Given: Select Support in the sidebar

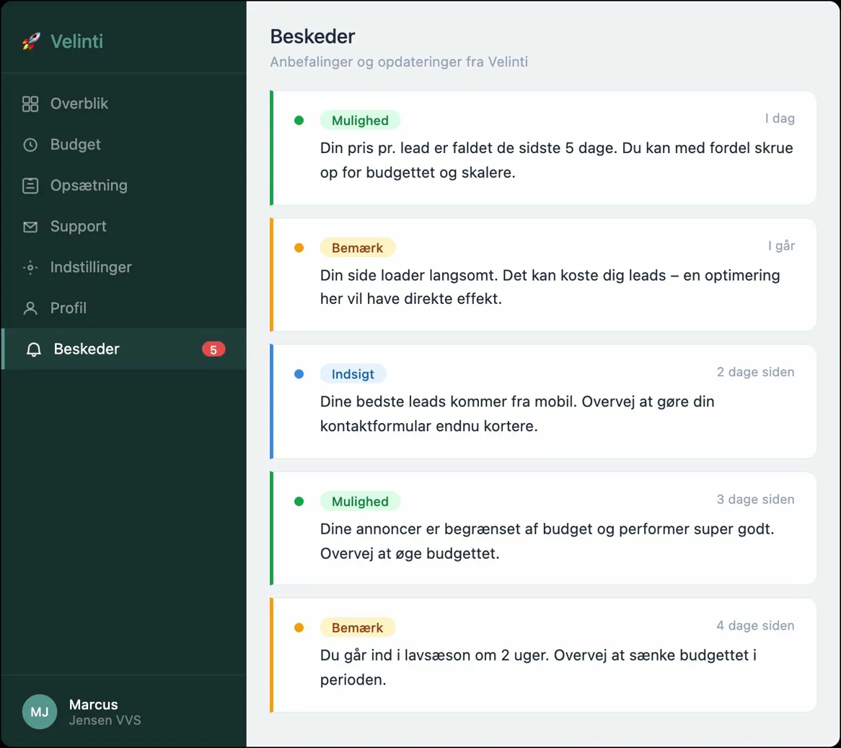Looking at the screenshot, I should 124,227.
